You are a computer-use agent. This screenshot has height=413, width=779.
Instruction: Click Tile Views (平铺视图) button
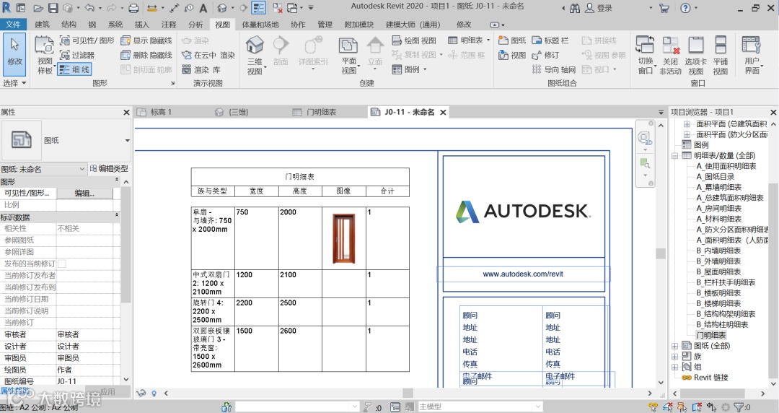coord(721,55)
